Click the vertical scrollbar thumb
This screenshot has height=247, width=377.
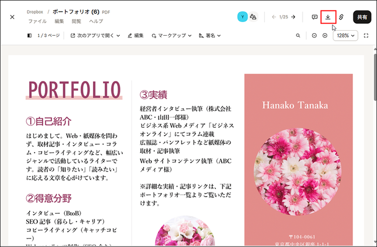(x=375, y=77)
